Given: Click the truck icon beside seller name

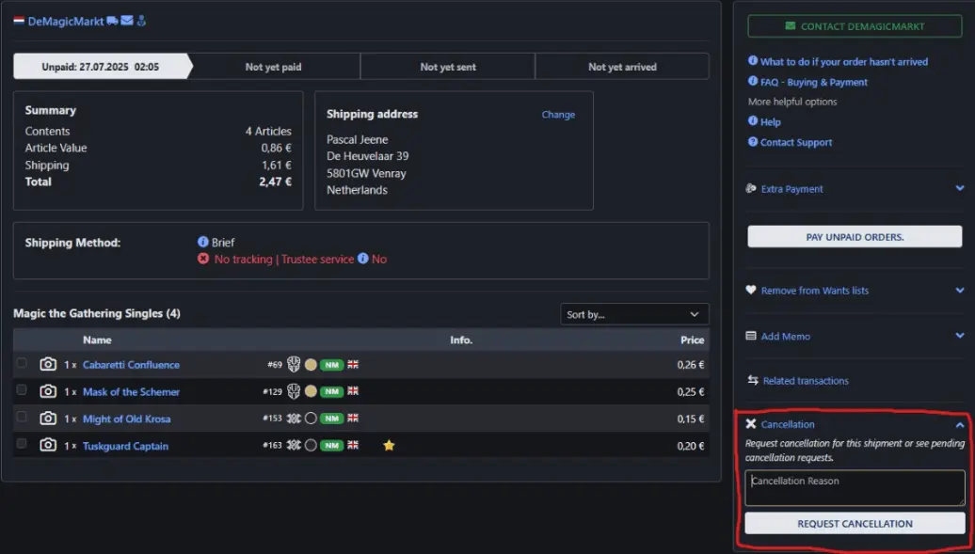Looking at the screenshot, I should 112,21.
